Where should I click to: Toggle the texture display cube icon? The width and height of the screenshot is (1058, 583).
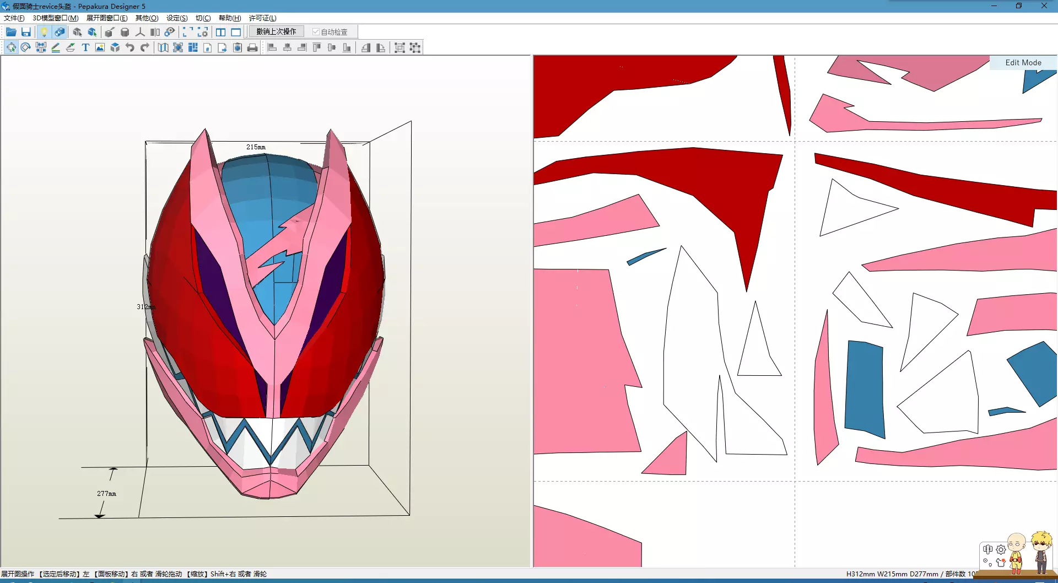[60, 32]
